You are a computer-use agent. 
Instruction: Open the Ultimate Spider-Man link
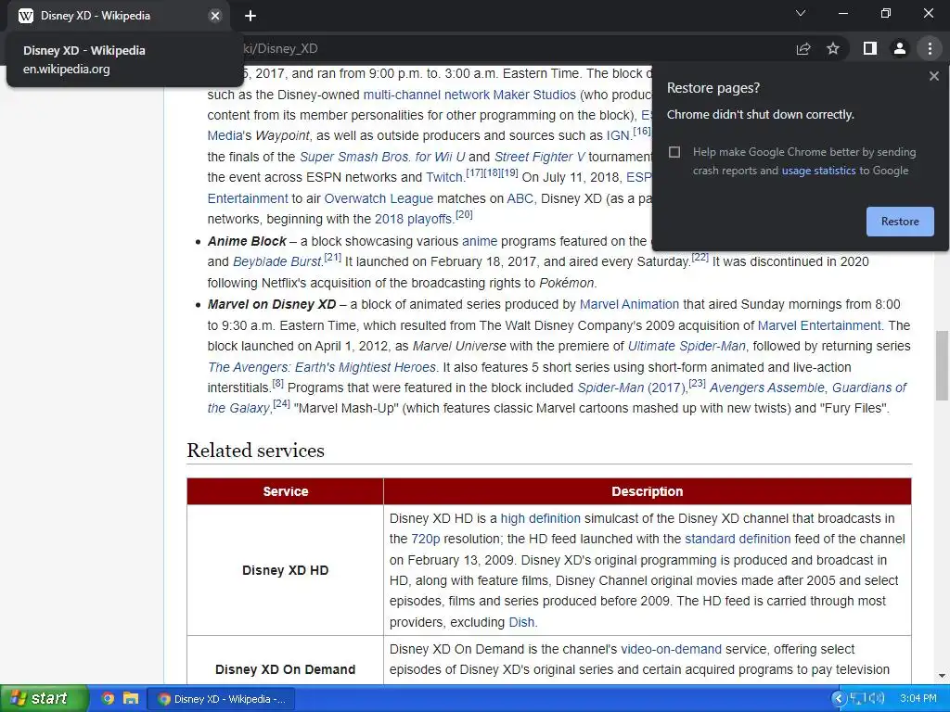pos(687,347)
